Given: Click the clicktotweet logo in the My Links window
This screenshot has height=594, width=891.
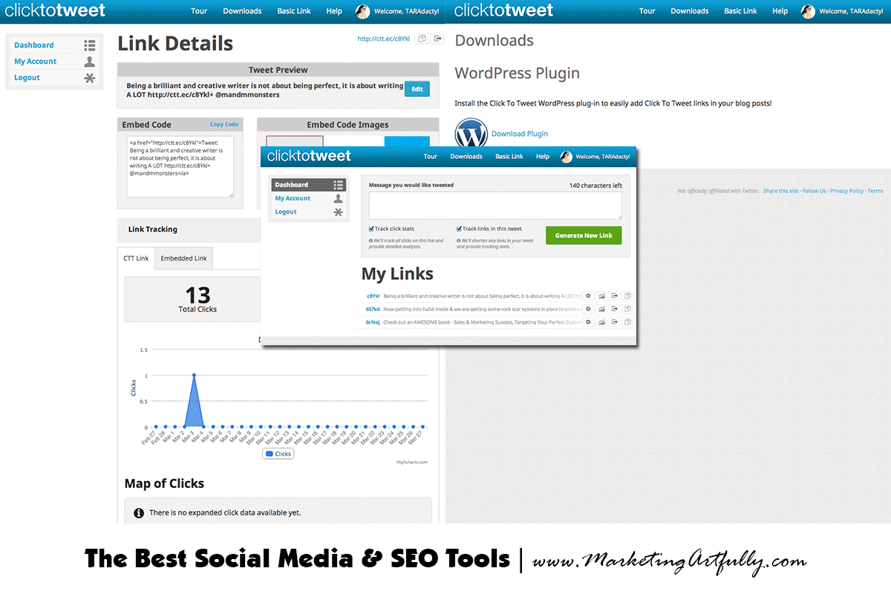Looking at the screenshot, I should click(309, 157).
